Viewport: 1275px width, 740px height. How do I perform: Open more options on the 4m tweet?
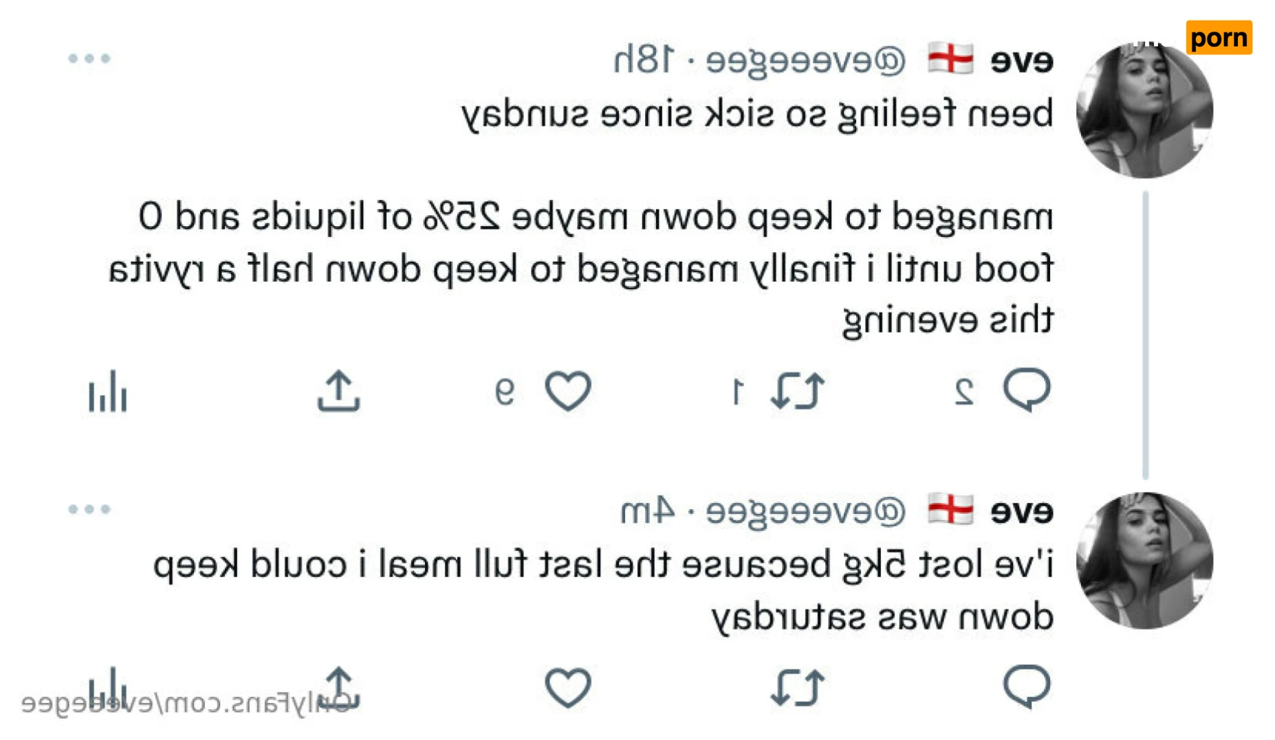(89, 509)
